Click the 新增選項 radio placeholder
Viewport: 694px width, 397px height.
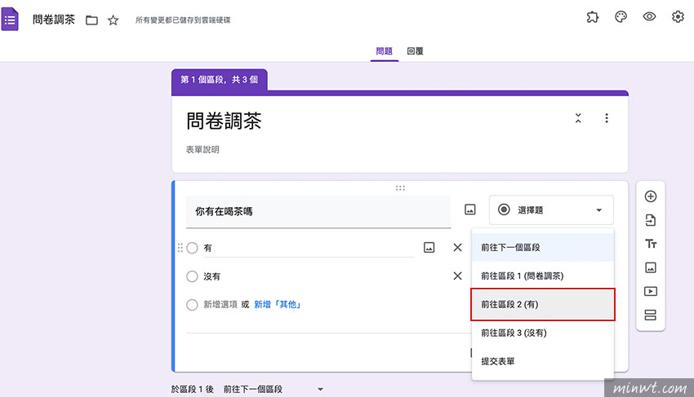(x=192, y=305)
